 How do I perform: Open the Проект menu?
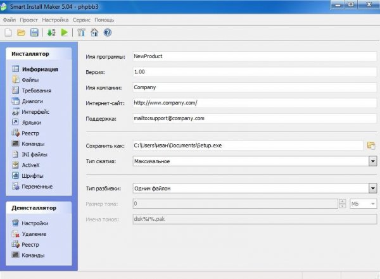[28, 20]
